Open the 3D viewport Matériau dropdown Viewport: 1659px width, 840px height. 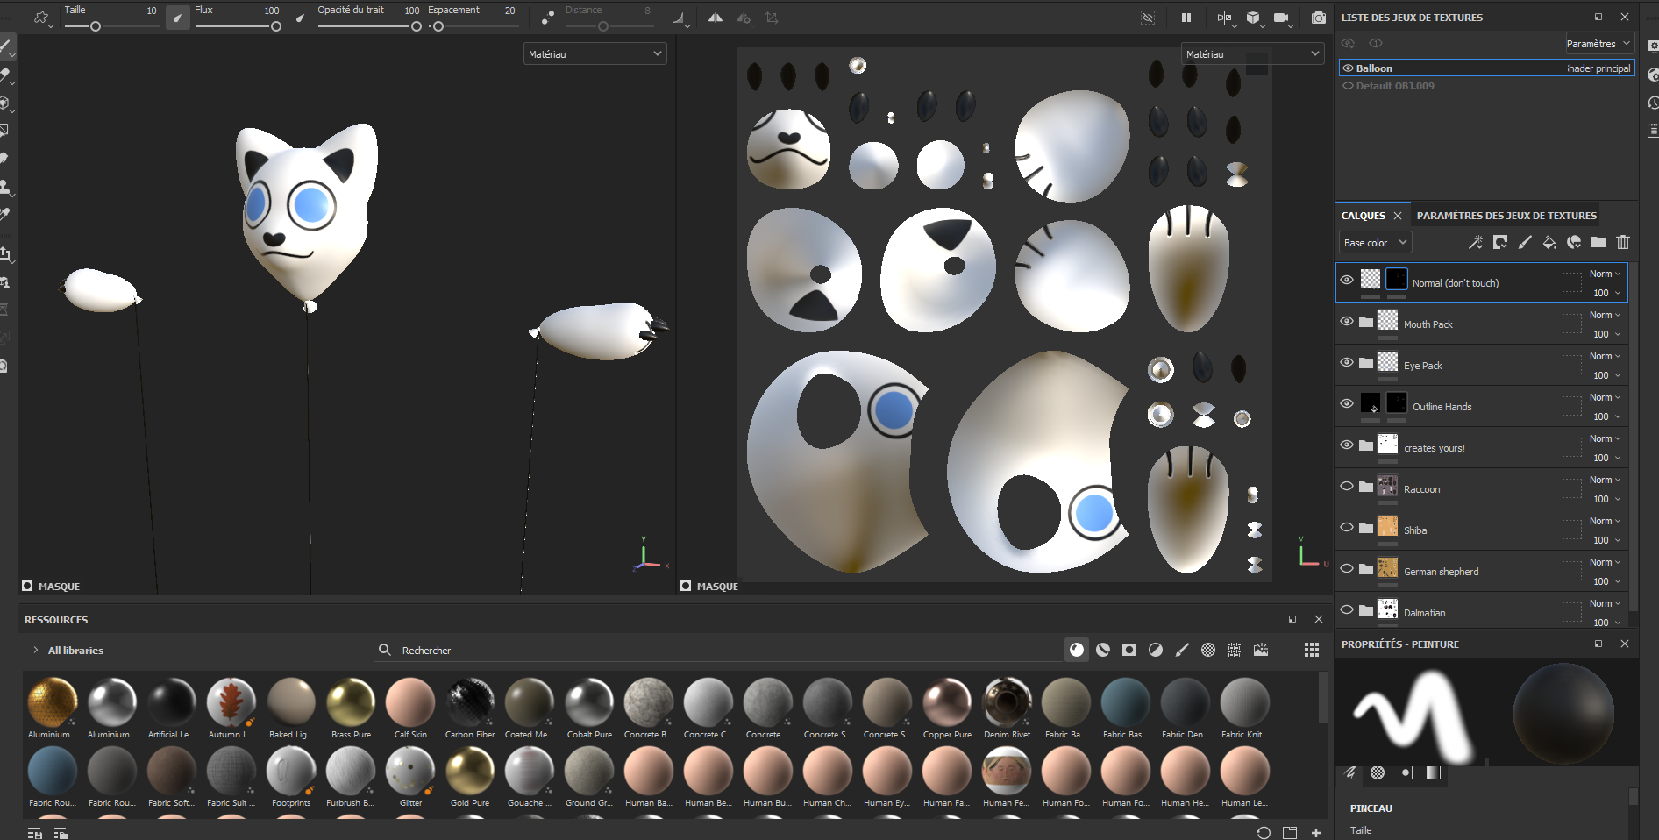pos(595,53)
